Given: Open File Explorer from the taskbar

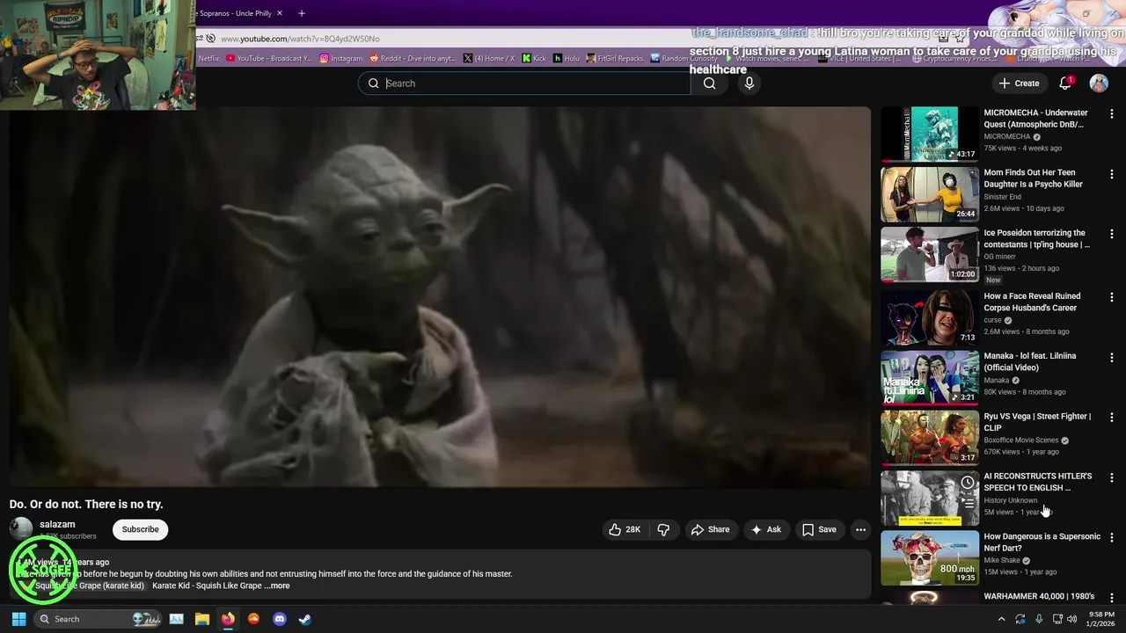Looking at the screenshot, I should click(201, 619).
